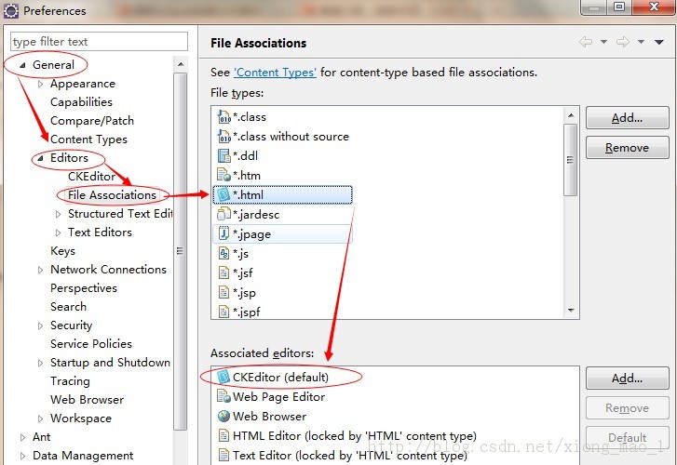Click Remove button for file types
Screen dimensions: 677x465
tap(627, 148)
